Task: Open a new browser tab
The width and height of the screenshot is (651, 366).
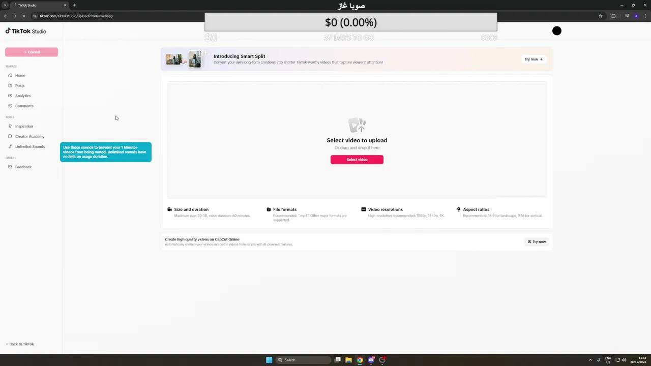Action: [74, 5]
